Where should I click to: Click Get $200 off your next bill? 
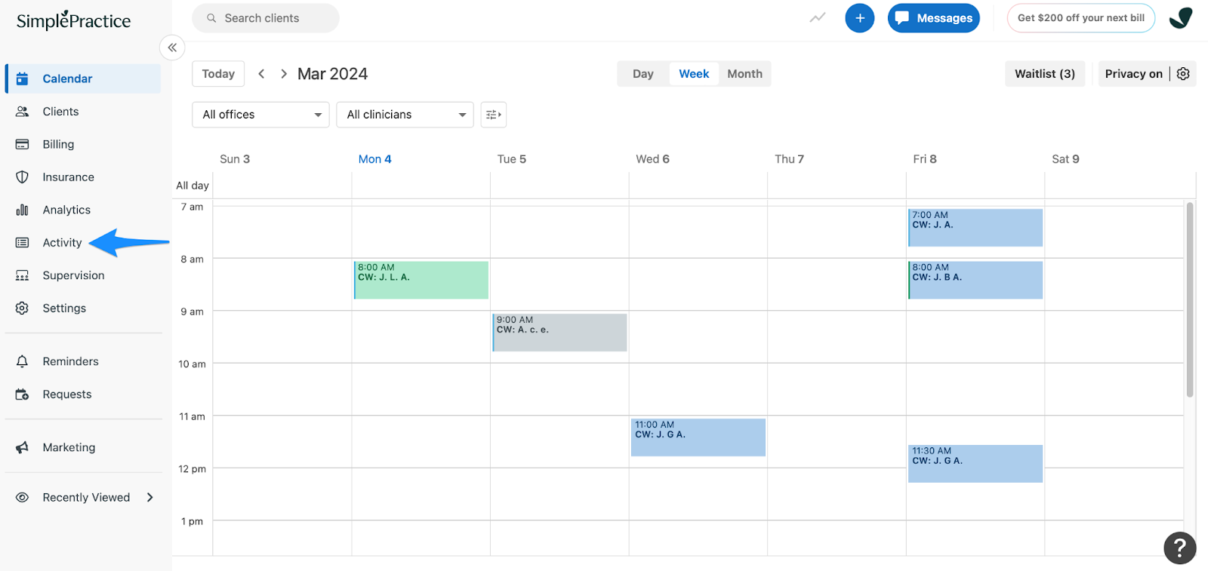click(x=1080, y=18)
